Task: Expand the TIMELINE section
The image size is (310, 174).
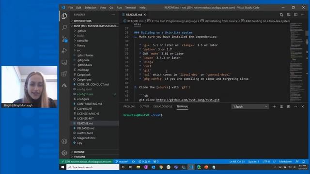Action: pos(94,157)
